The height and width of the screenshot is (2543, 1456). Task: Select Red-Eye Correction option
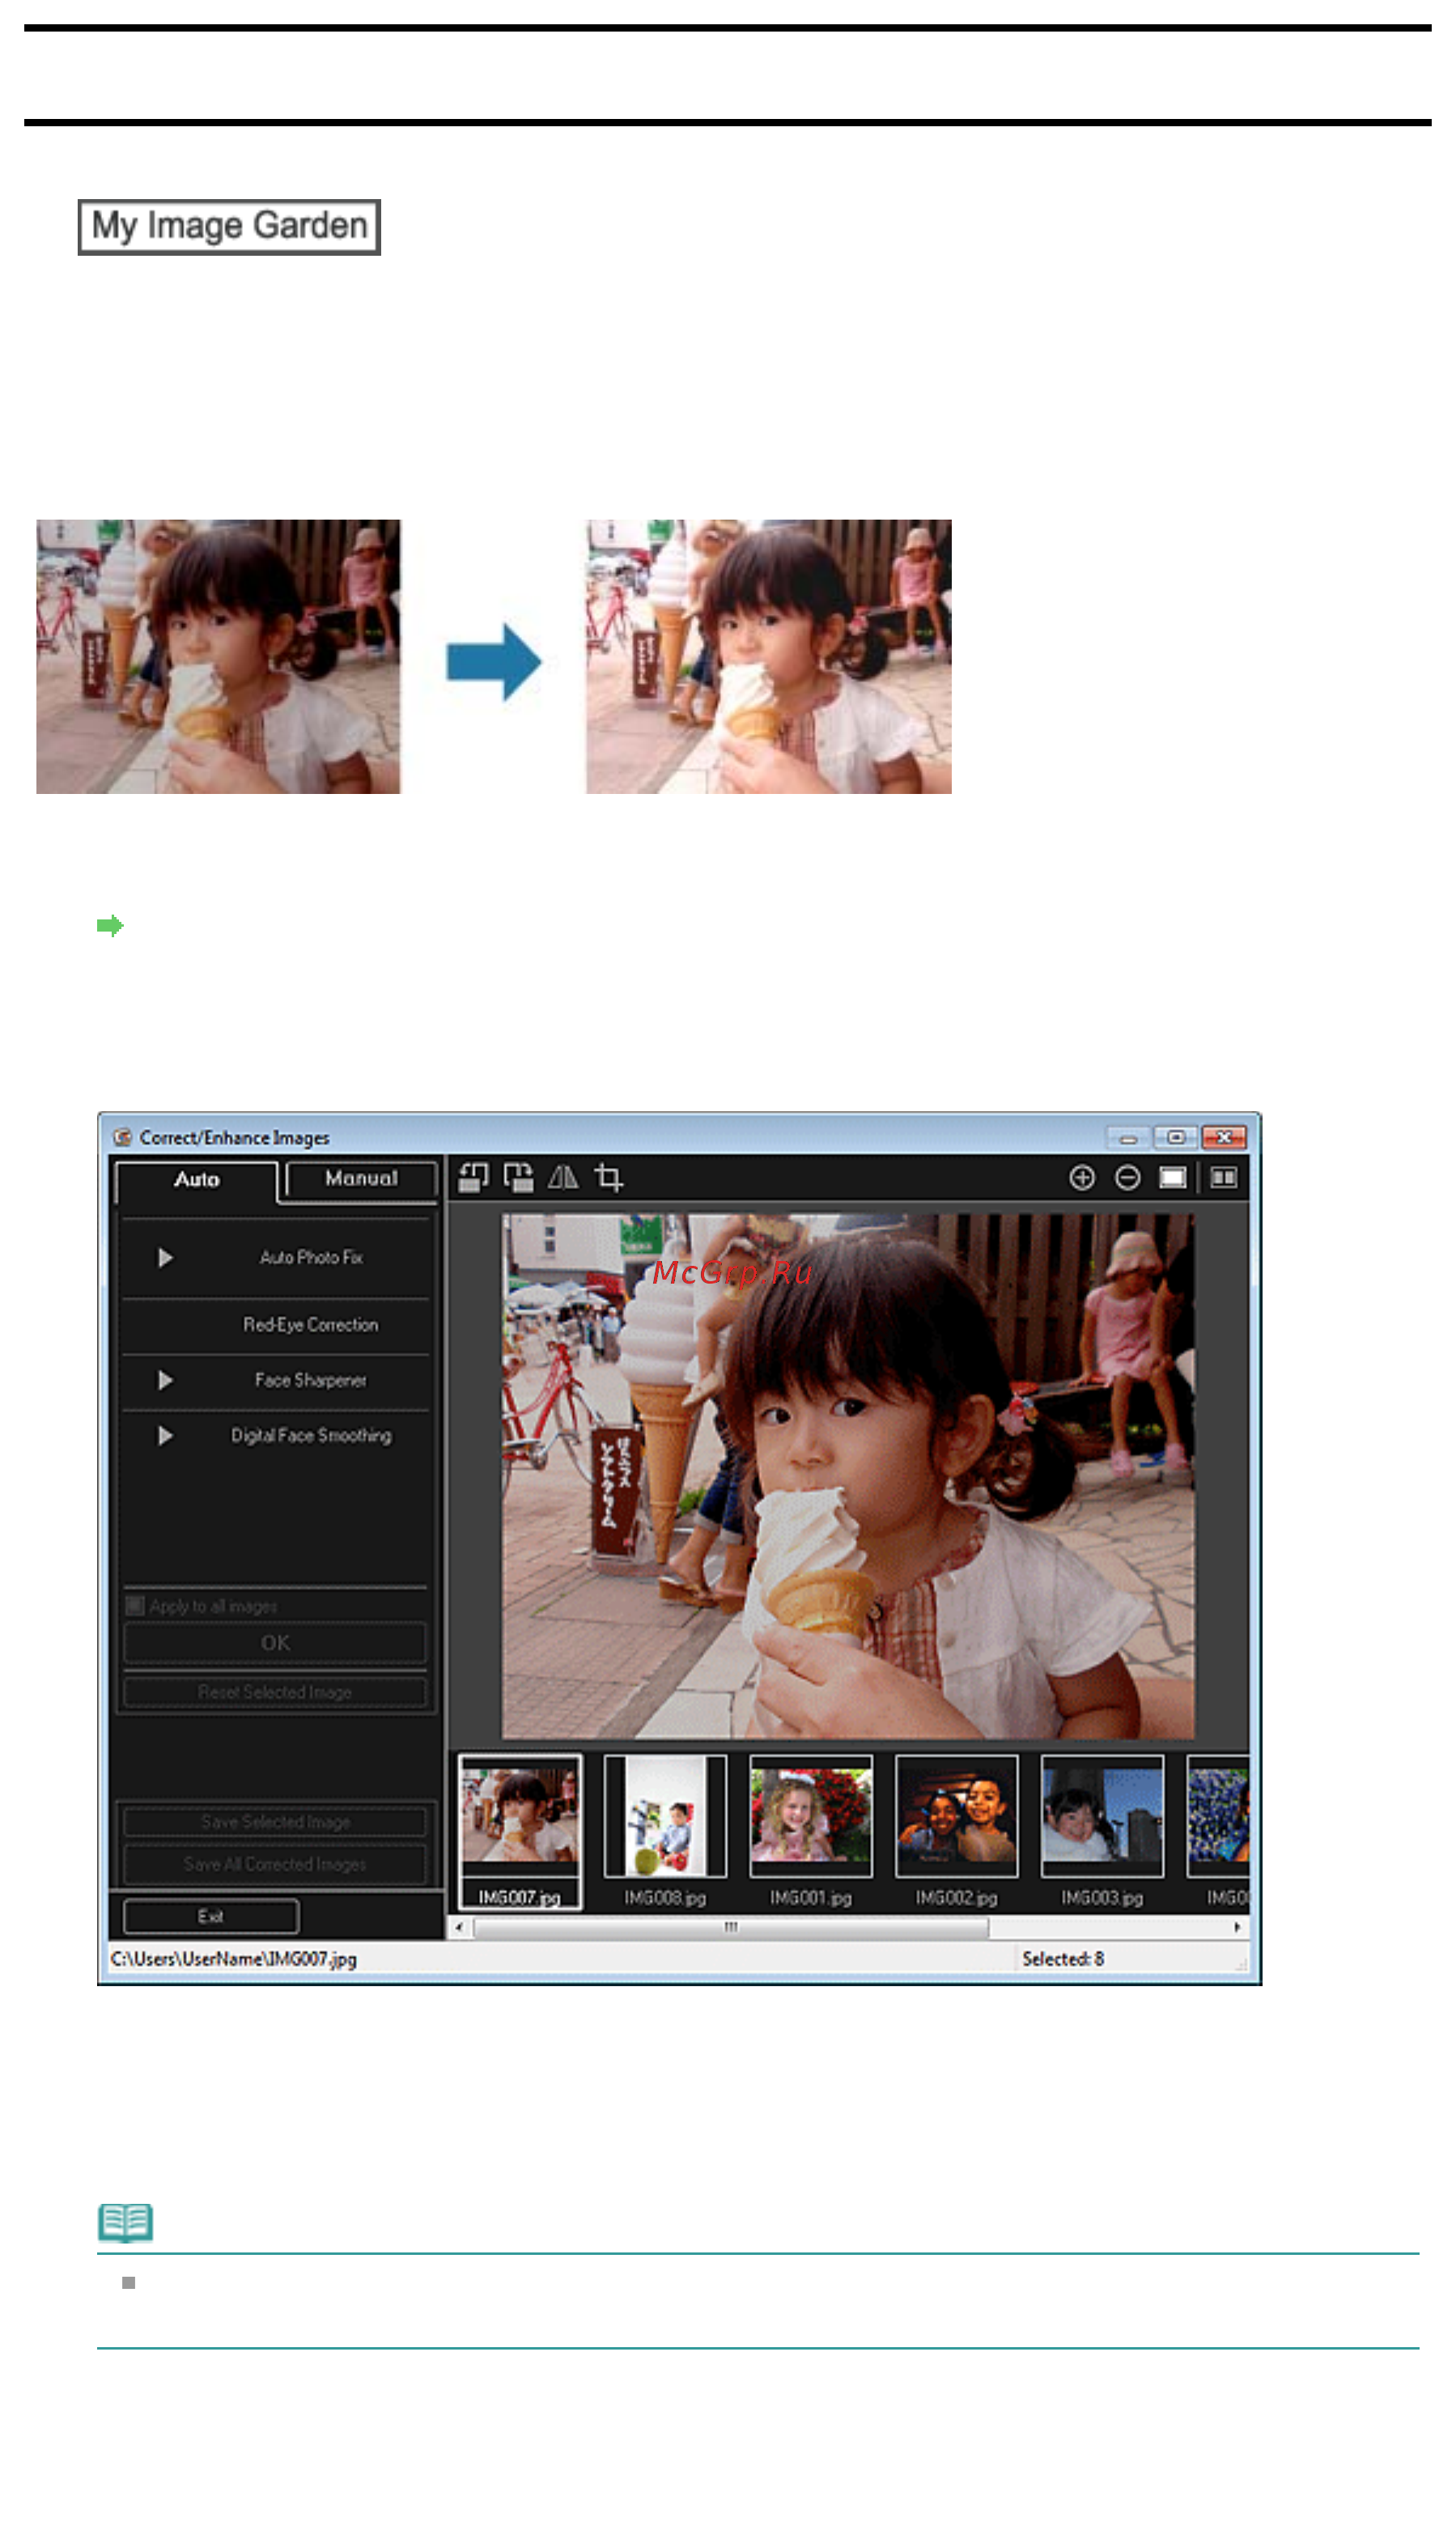coord(310,1324)
